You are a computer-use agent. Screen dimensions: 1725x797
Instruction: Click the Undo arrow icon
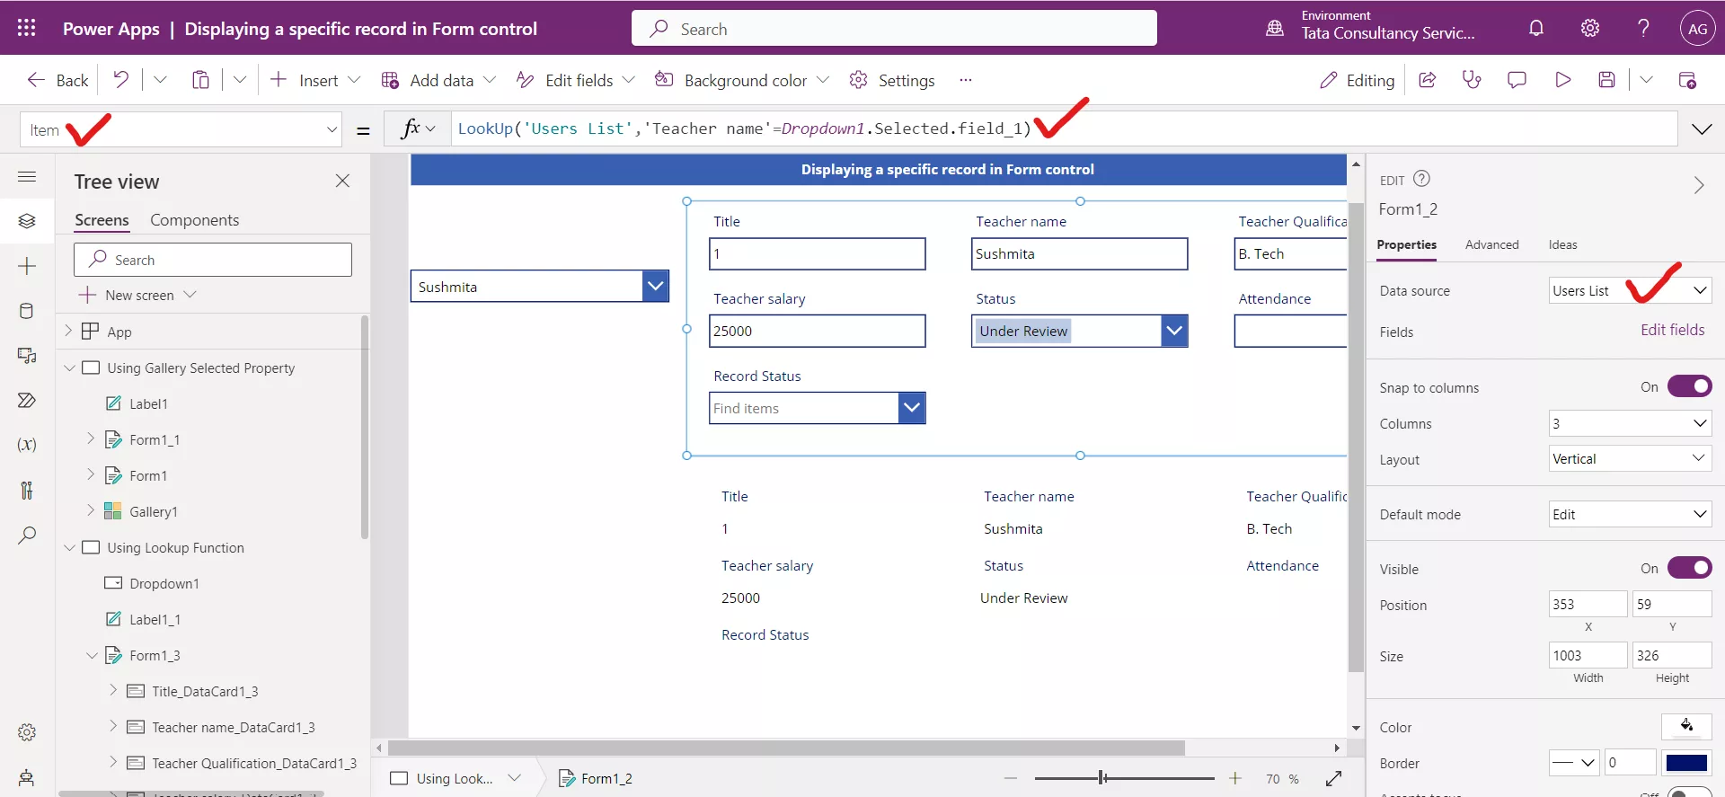[x=120, y=80]
